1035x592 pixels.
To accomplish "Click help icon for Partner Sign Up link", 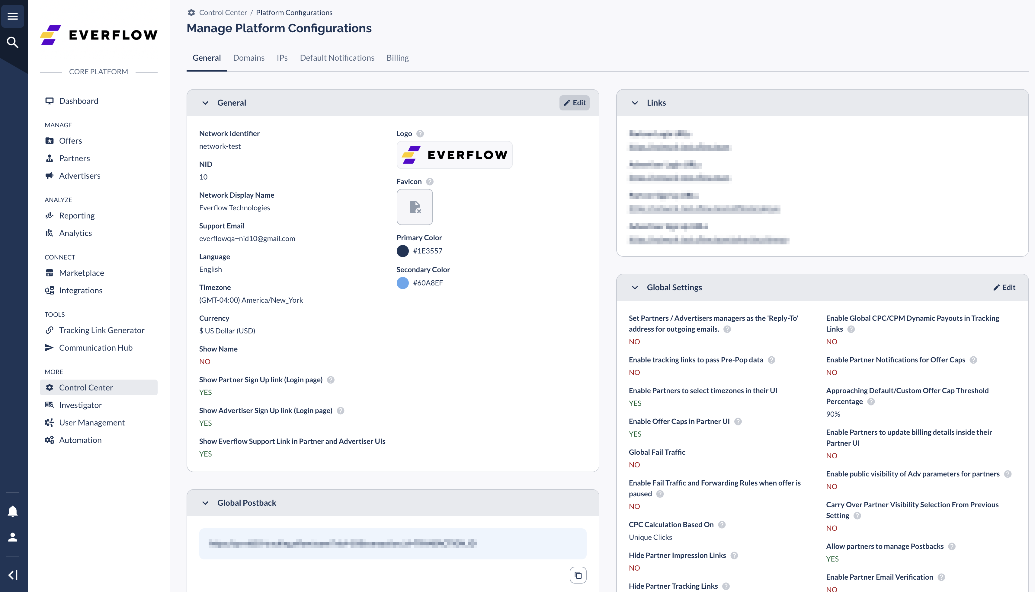I will (x=331, y=380).
